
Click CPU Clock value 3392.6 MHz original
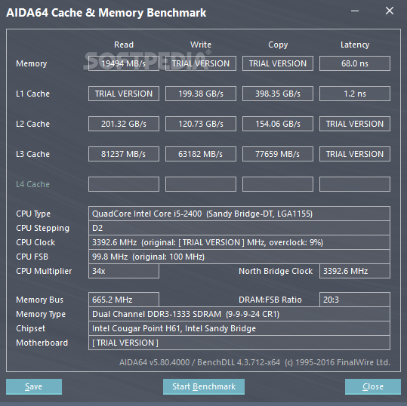[239, 242]
